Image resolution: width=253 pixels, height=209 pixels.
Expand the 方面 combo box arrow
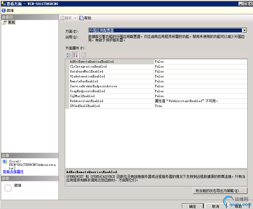click(x=244, y=30)
